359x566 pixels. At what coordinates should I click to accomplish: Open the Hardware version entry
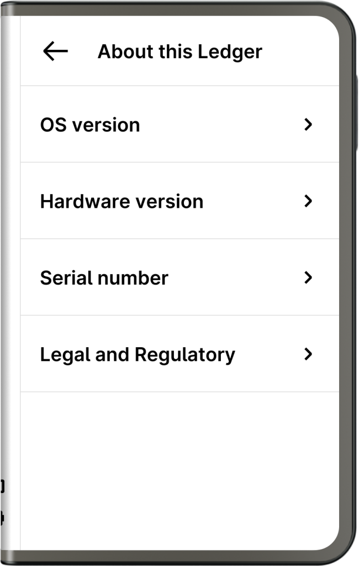pyautogui.click(x=179, y=201)
